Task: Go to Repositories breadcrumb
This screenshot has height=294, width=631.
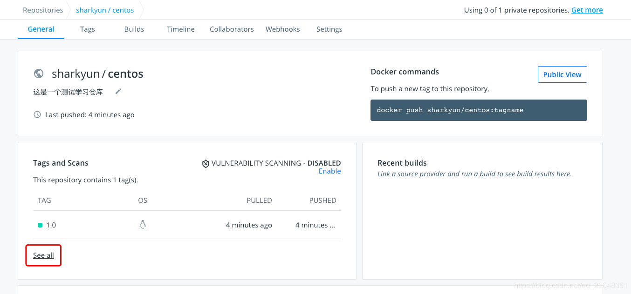Action: 43,10
